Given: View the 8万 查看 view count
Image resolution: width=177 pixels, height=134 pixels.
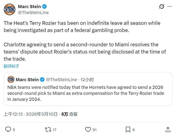Looking at the screenshot, I should pos(69,114).
